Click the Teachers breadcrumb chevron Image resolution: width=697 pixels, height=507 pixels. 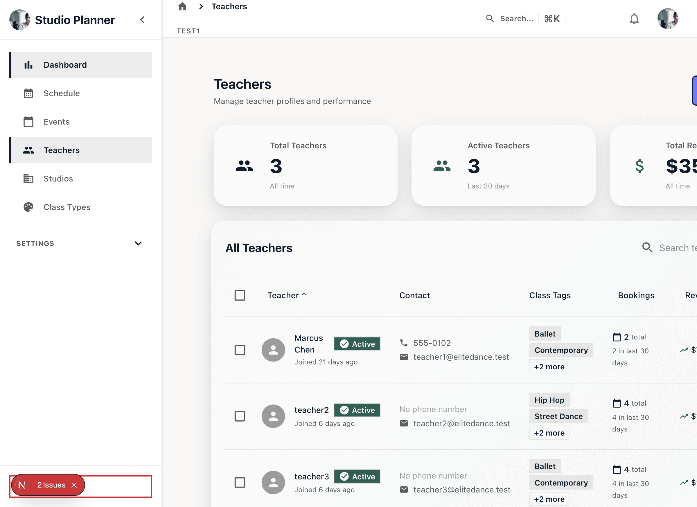201,6
